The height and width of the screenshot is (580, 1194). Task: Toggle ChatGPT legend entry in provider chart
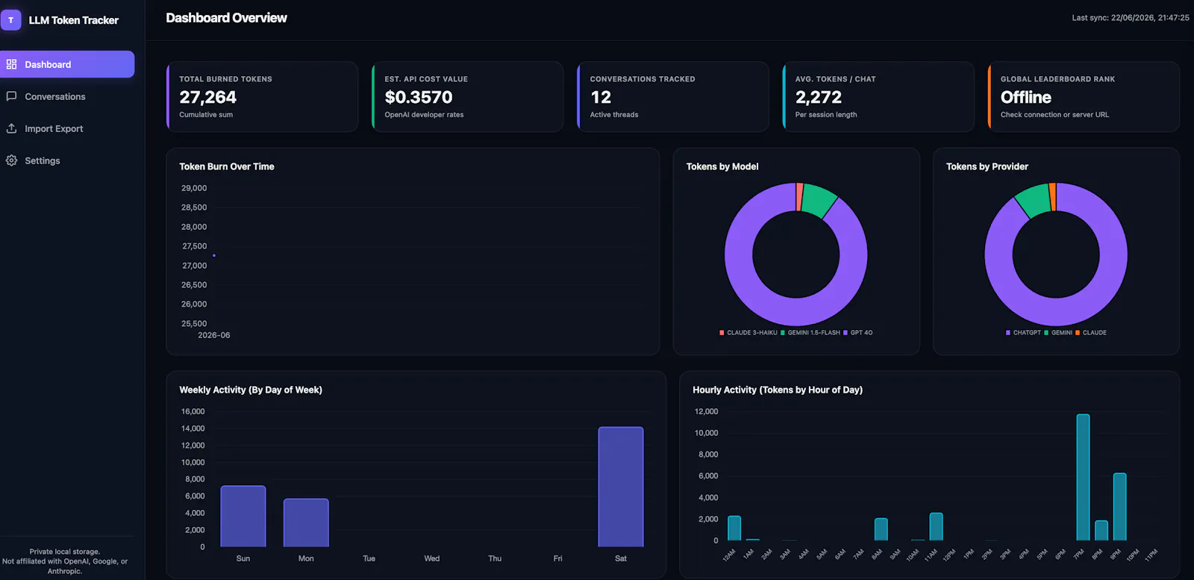[1023, 333]
